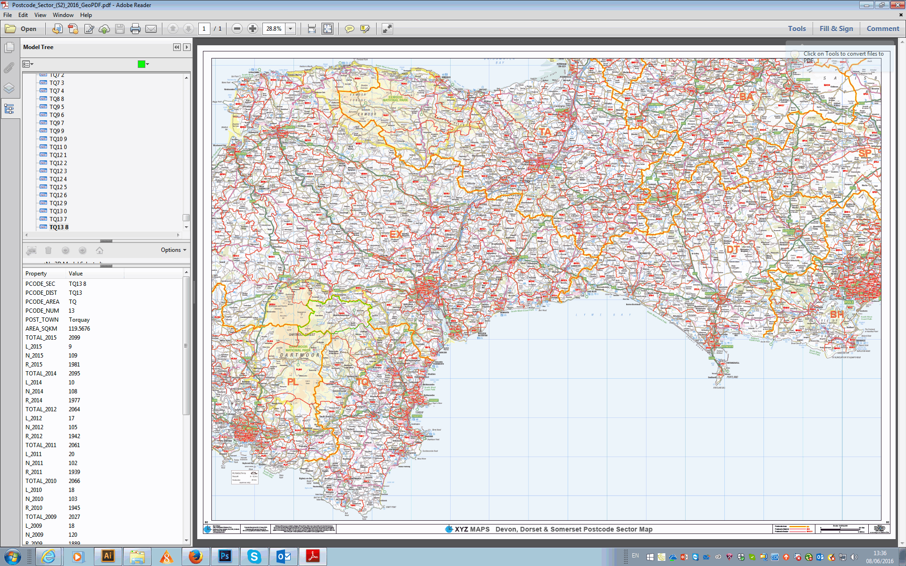
Task: Select TQ13 8 in the tree
Action: [x=59, y=227]
